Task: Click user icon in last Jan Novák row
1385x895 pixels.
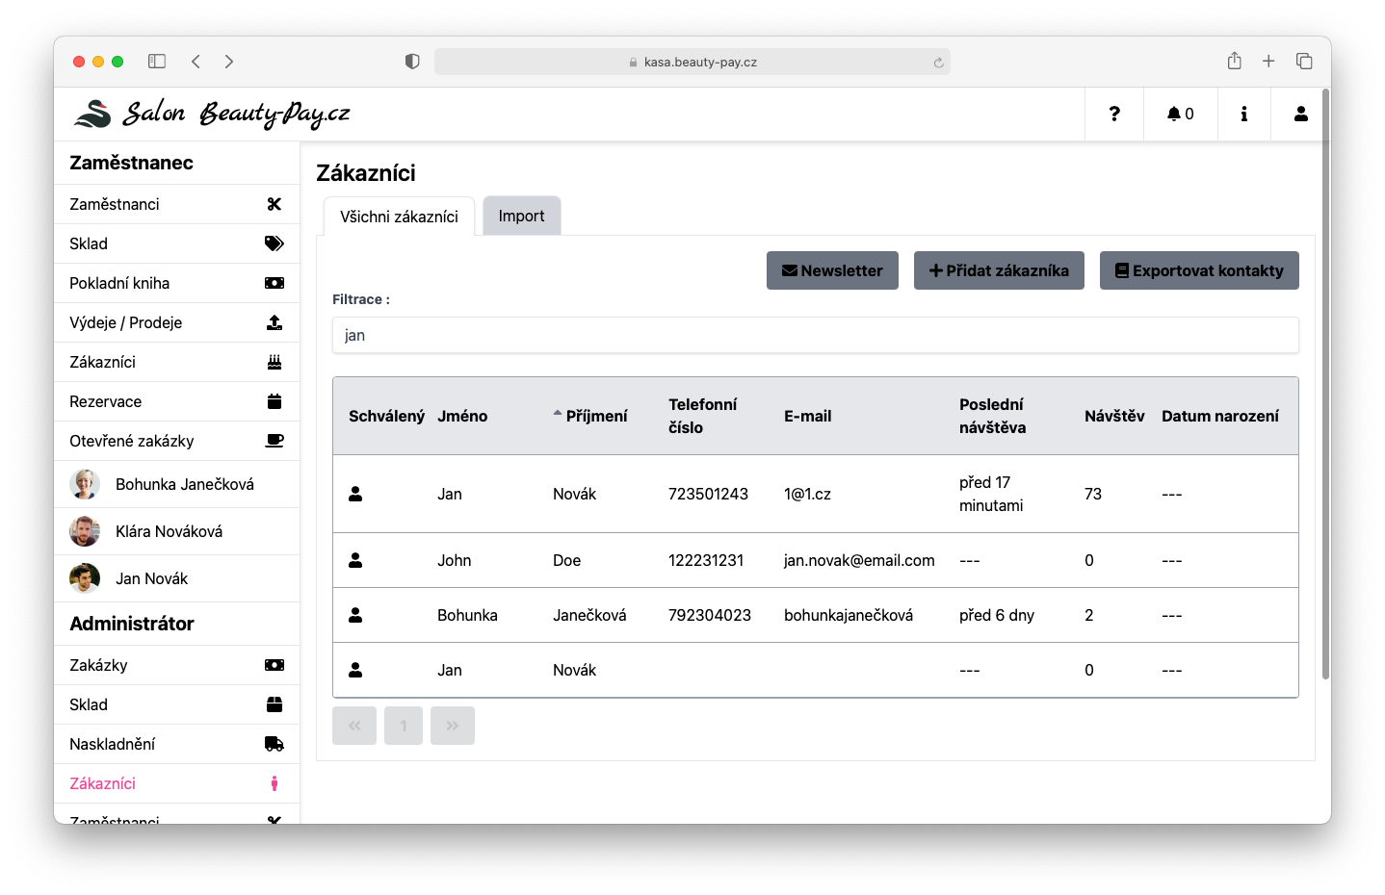Action: click(355, 670)
